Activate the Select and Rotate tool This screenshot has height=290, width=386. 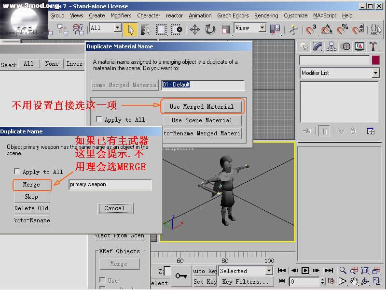(x=210, y=29)
